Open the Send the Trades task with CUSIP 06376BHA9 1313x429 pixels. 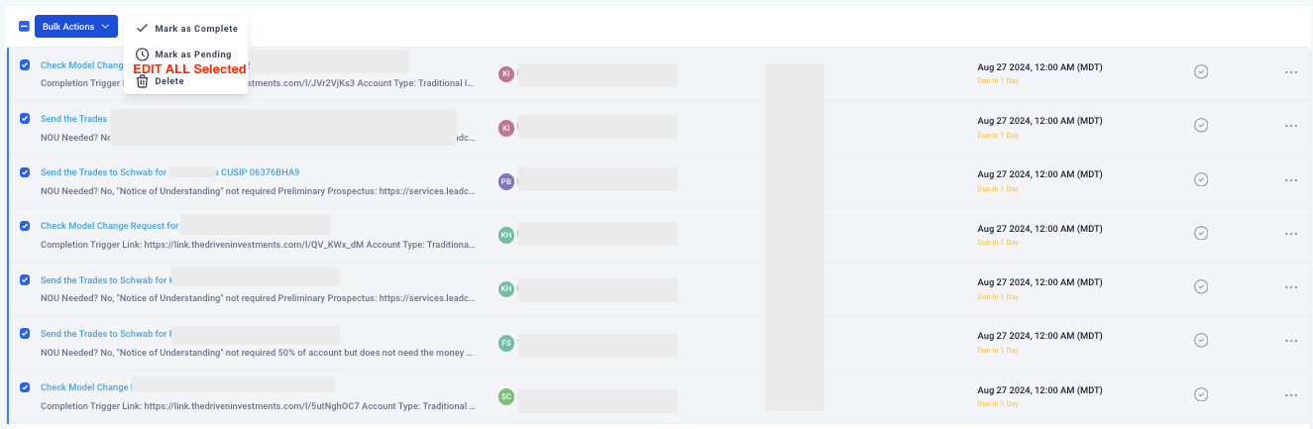169,172
